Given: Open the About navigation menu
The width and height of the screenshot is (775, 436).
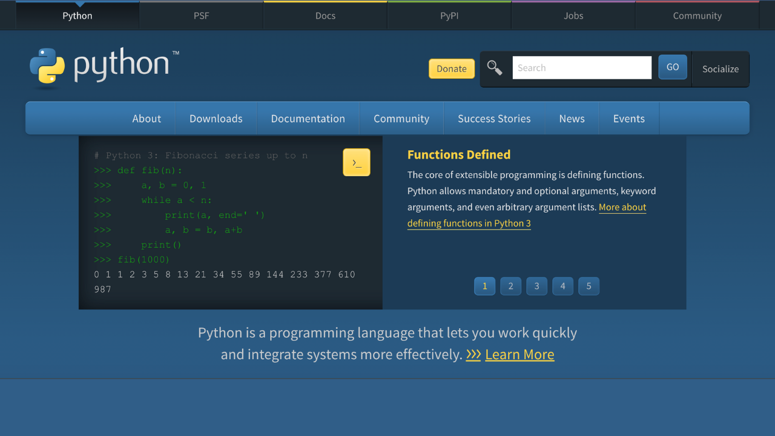Looking at the screenshot, I should (x=147, y=119).
